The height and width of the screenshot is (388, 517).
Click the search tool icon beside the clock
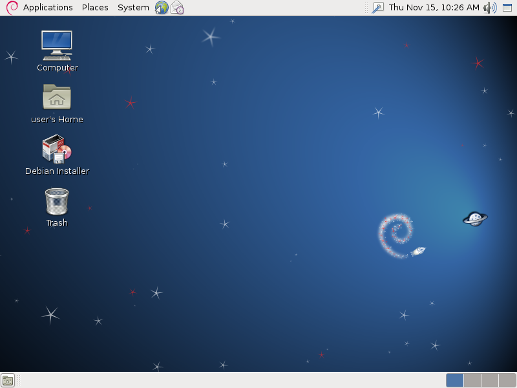378,8
